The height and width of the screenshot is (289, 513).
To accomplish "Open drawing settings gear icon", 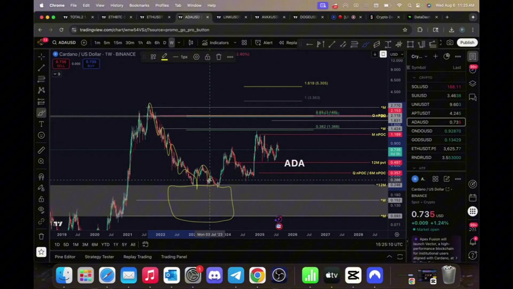I will pos(196,57).
